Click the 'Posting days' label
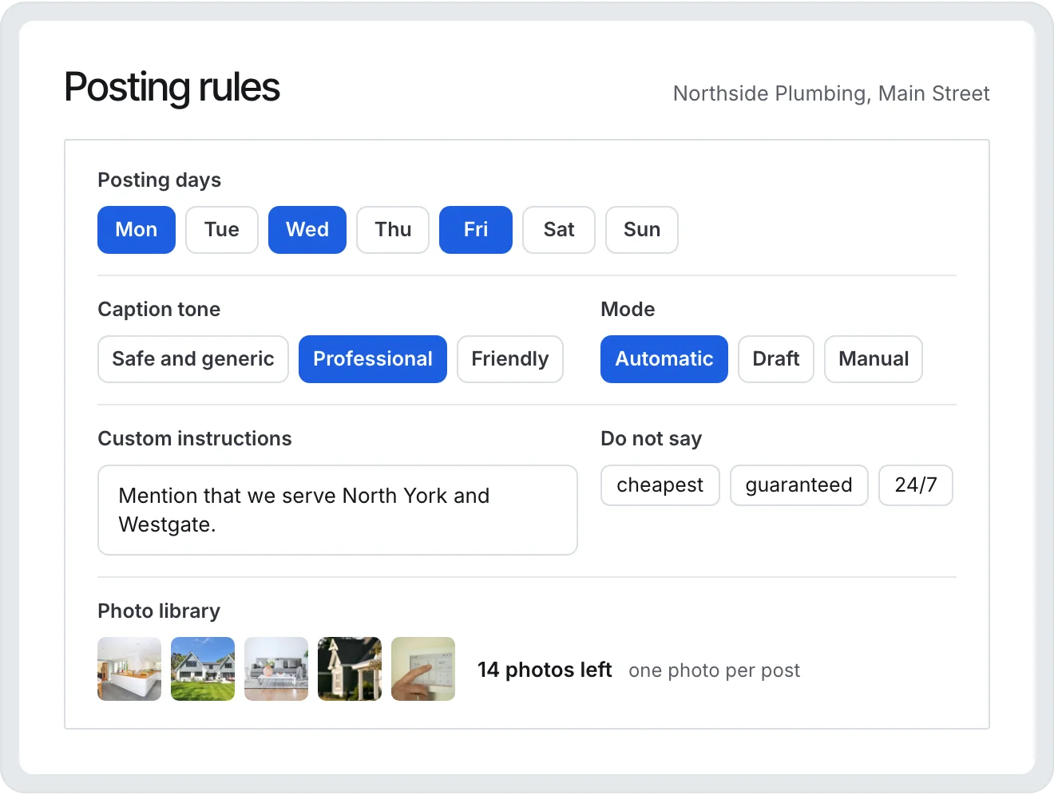 click(159, 180)
